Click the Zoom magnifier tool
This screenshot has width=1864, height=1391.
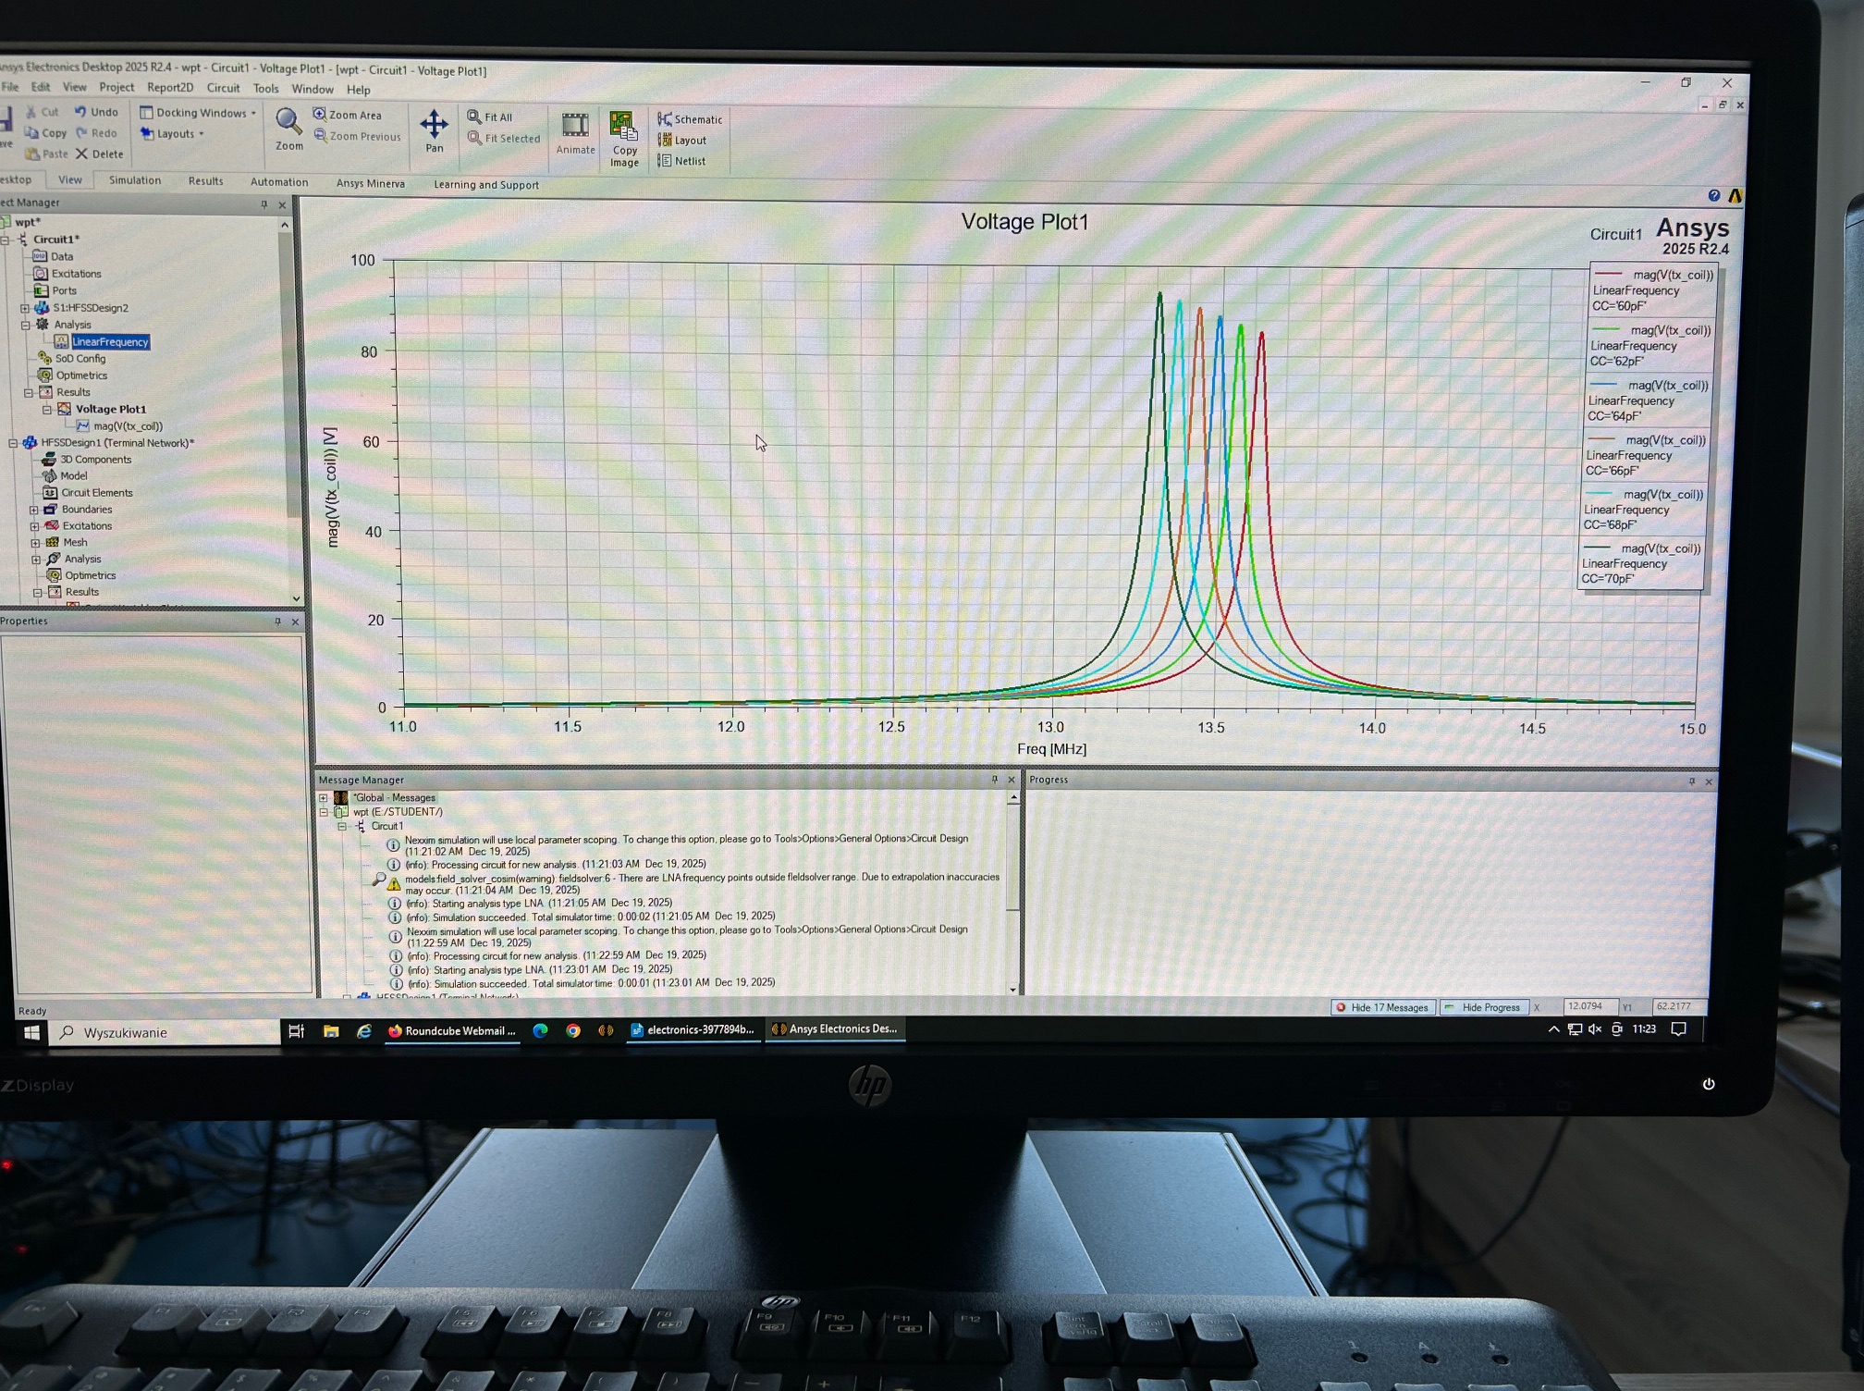pyautogui.click(x=288, y=123)
